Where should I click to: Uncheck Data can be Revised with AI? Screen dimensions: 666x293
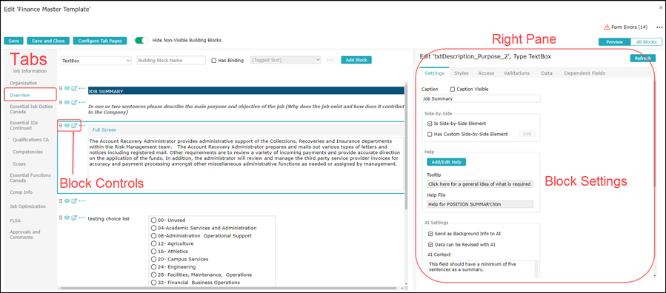coord(430,245)
